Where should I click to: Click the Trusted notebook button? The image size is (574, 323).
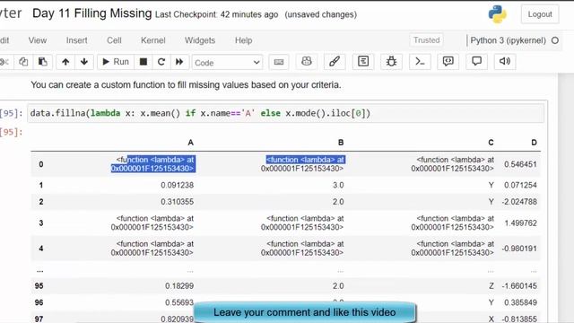pyautogui.click(x=427, y=39)
